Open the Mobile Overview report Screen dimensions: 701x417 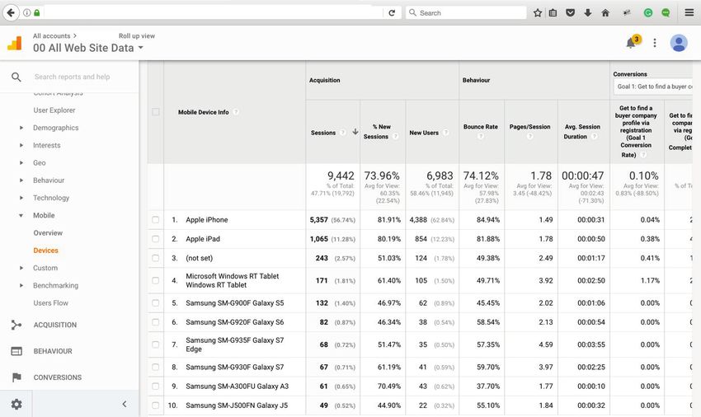[x=48, y=233]
